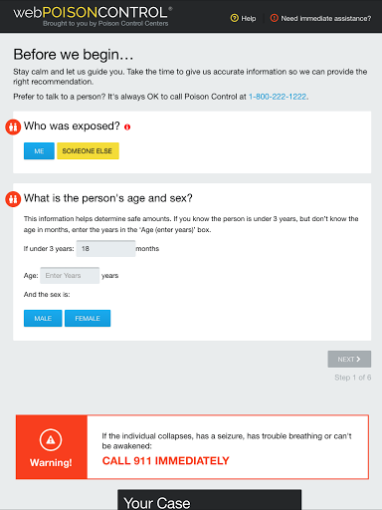Screen dimensions: 382x510
Task: Click the people icon next to Who was exposed
Action: [x=13, y=127]
